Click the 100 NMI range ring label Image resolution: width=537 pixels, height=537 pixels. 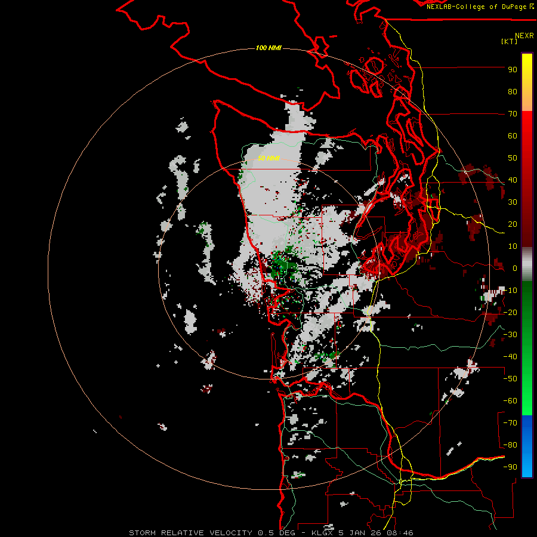pos(268,48)
